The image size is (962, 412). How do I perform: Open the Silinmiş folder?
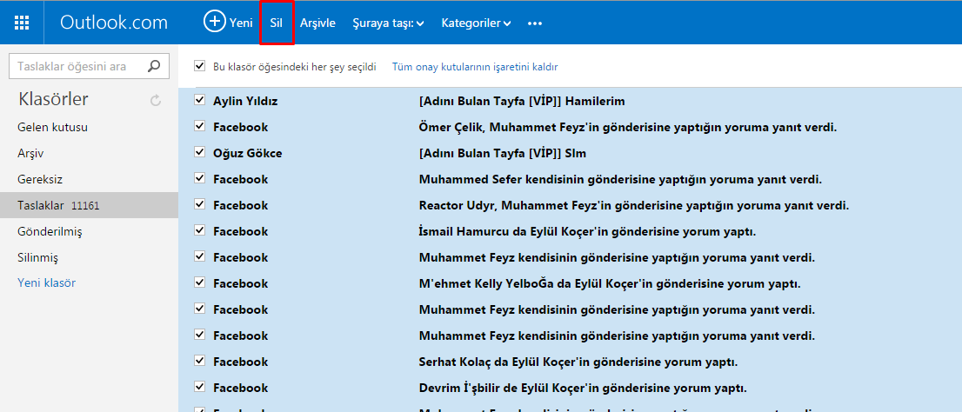pyautogui.click(x=38, y=257)
